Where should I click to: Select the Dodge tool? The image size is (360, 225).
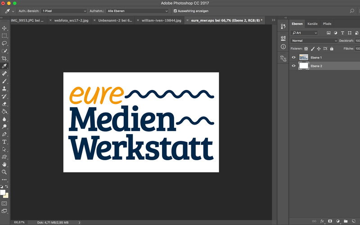(4, 126)
